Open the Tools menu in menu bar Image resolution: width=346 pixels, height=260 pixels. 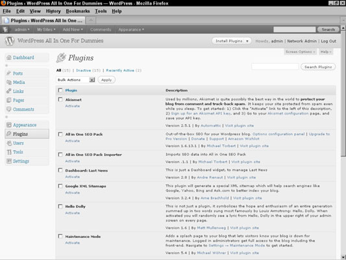pos(101,11)
